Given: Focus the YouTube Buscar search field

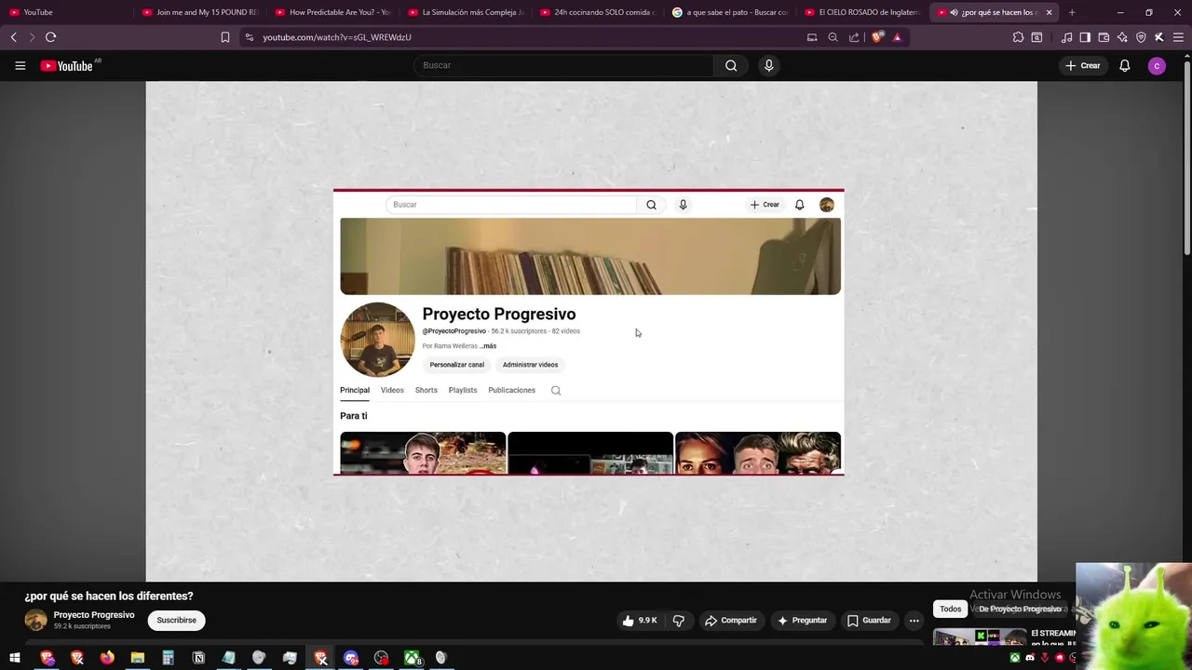Looking at the screenshot, I should 563,66.
